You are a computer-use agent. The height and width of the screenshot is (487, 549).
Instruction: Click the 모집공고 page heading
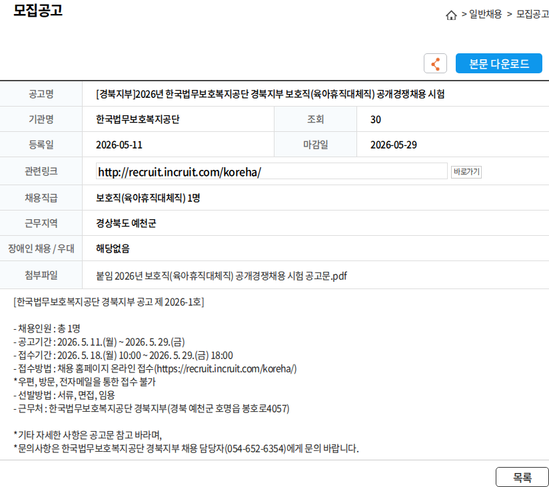click(38, 10)
